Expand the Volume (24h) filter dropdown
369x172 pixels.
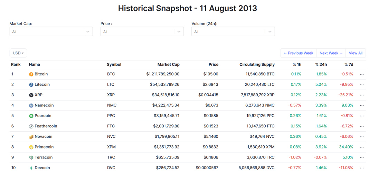[233, 31]
